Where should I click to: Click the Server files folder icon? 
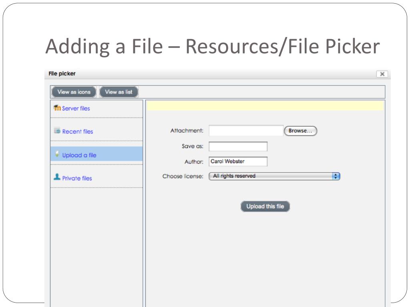pyautogui.click(x=57, y=108)
